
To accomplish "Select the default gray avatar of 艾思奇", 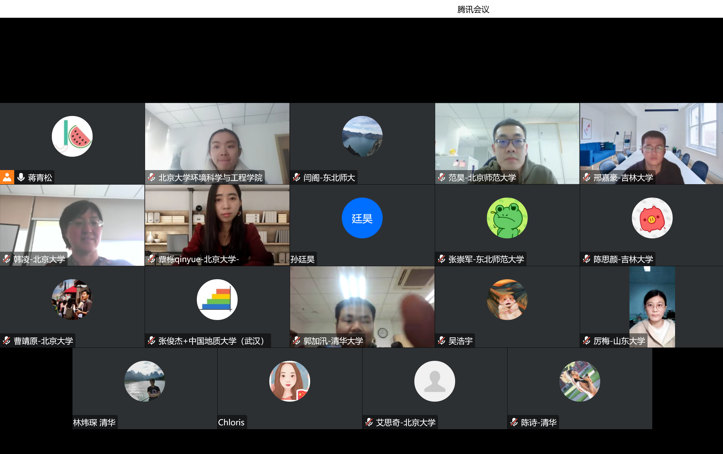I will [x=435, y=381].
